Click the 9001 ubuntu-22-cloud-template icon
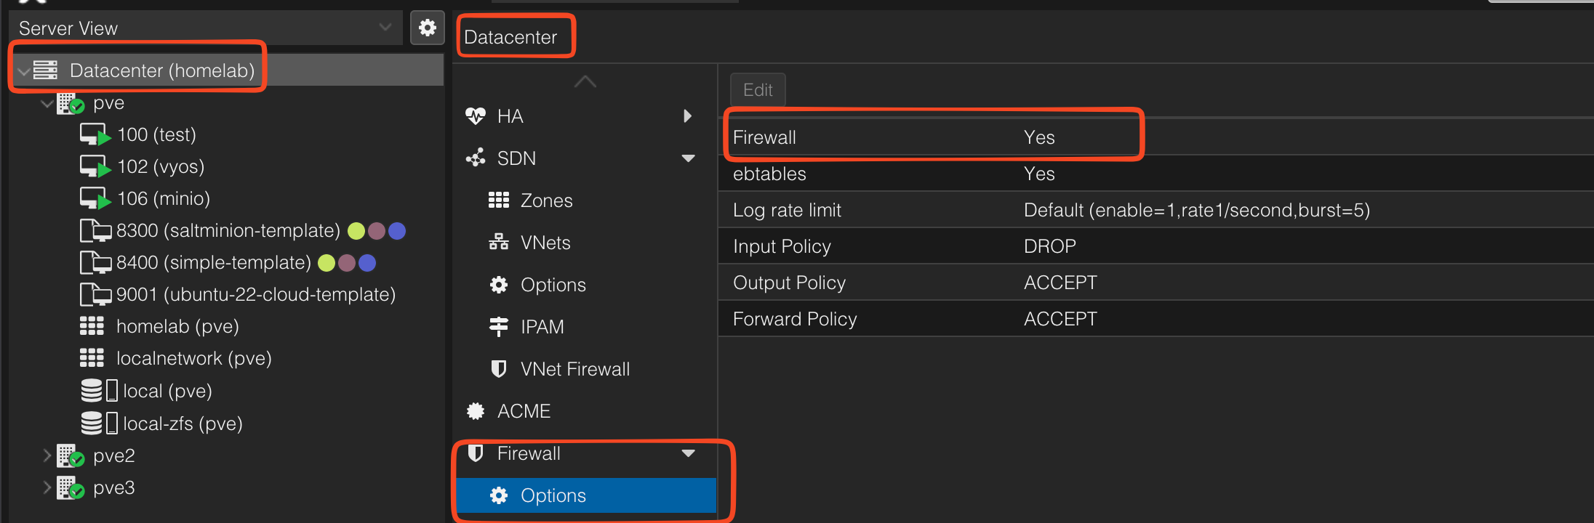 pos(95,294)
